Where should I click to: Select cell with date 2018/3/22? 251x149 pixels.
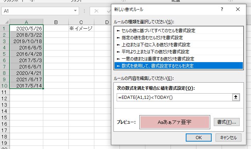pos(27,35)
